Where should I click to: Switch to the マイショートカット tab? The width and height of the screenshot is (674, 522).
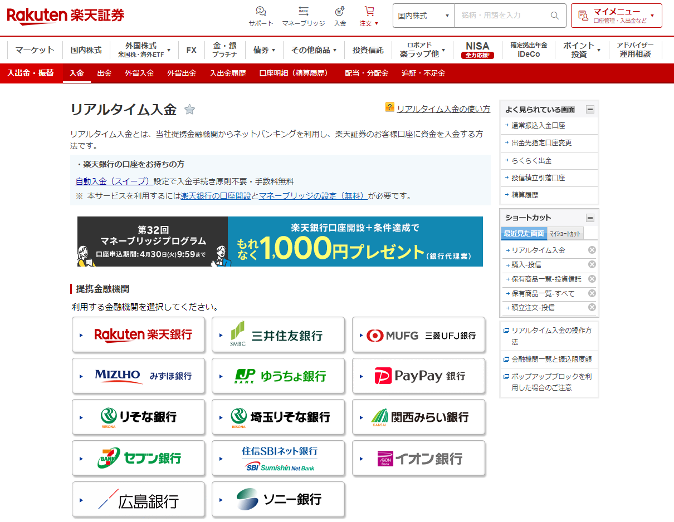565,234
